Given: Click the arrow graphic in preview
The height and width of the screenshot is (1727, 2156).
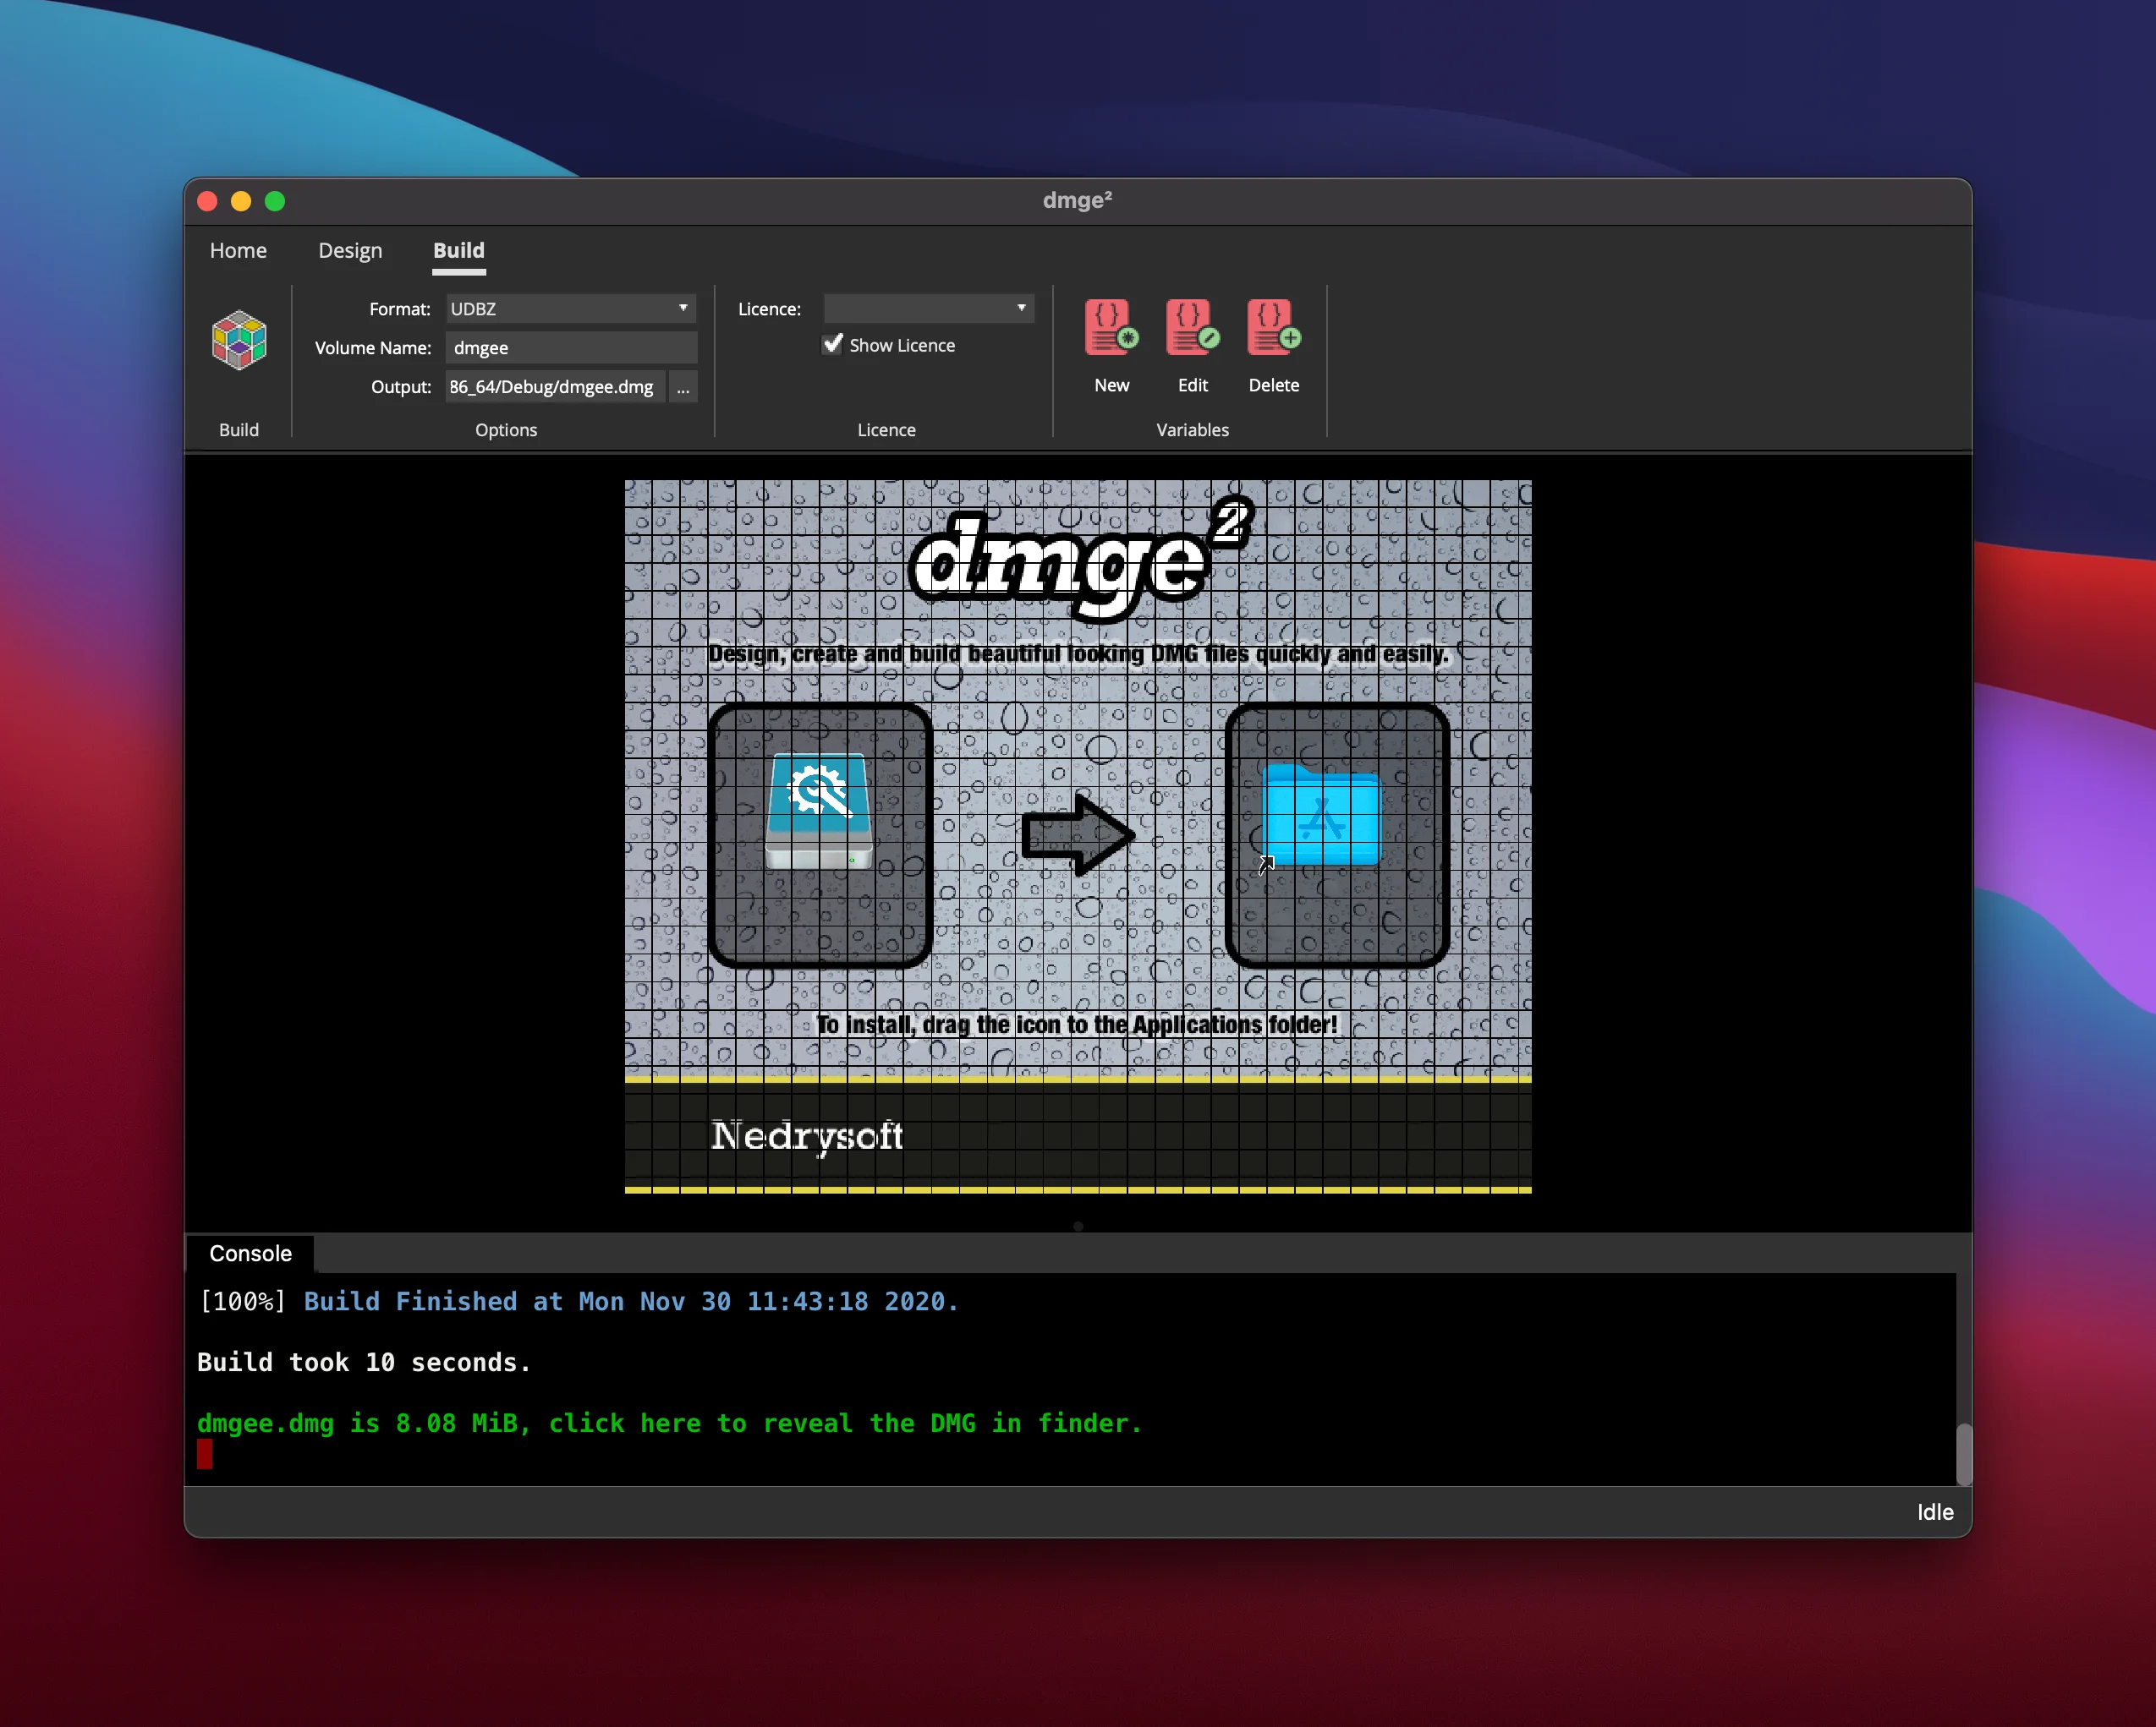Looking at the screenshot, I should [1078, 834].
